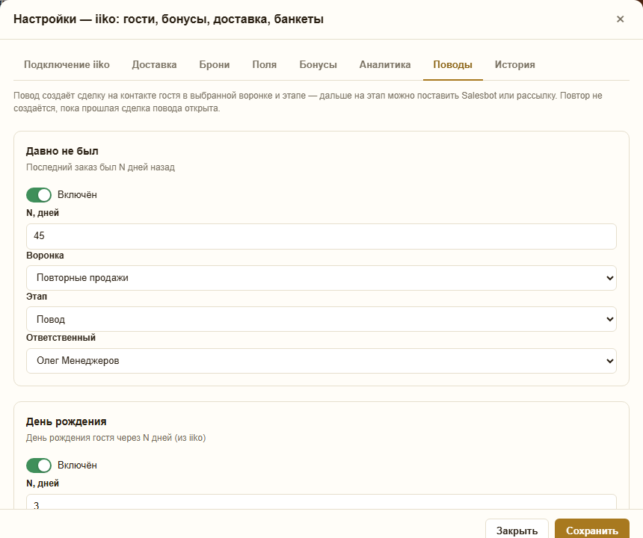Click the text День рождения гостя через N дней (из iiko)
The image size is (643, 538).
116,438
